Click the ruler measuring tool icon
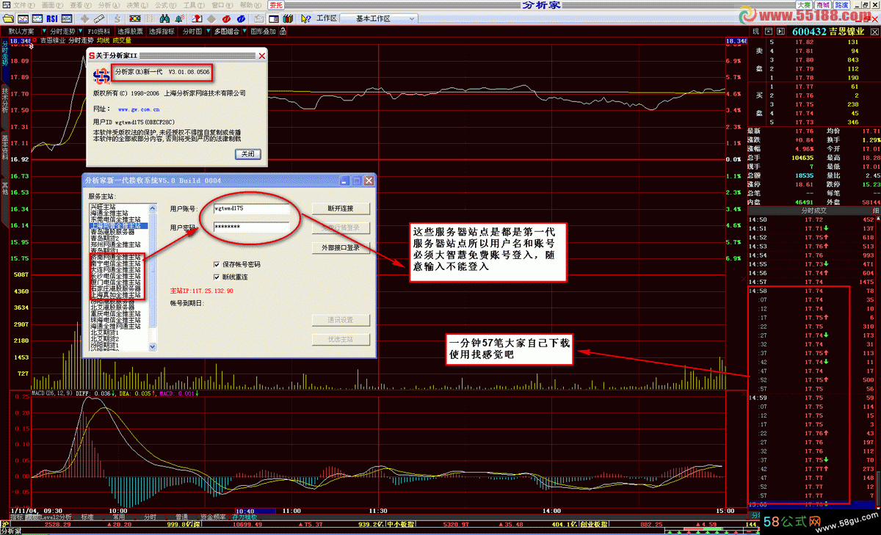The width and height of the screenshot is (881, 535). [x=99, y=18]
